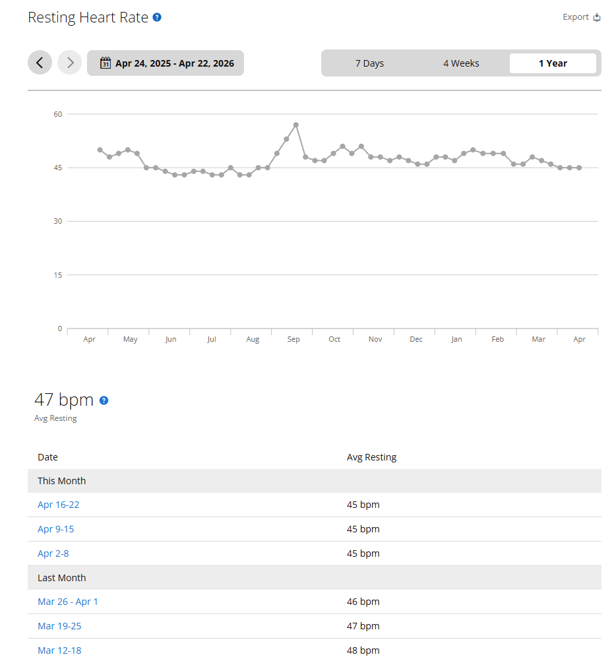Open the Mar 19-25 week

59,626
